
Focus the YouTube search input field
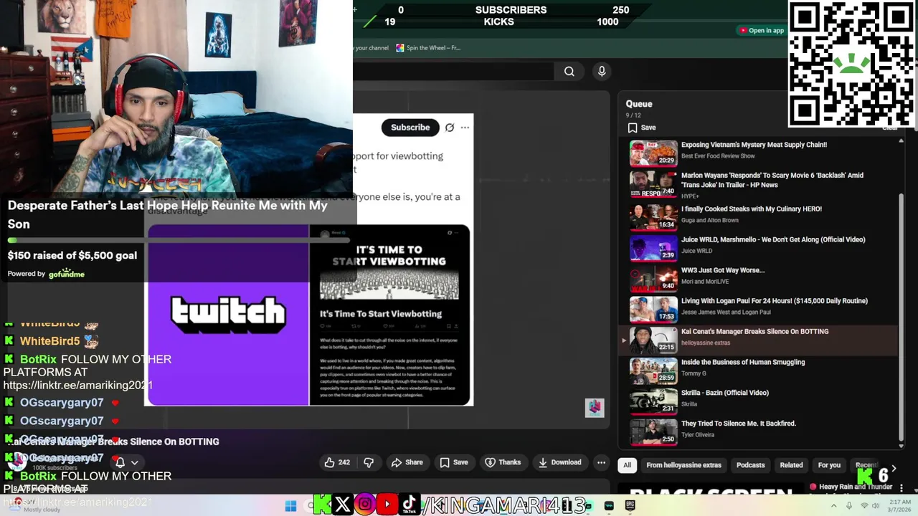click(x=453, y=71)
